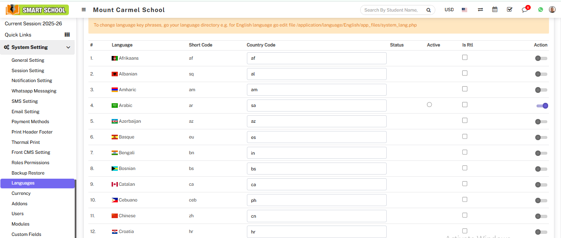Open the Currency settings link
Screen dimensions: 561x238
[x=21, y=193]
